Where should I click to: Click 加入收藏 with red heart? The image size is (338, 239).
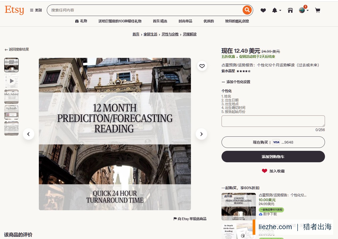point(273,171)
